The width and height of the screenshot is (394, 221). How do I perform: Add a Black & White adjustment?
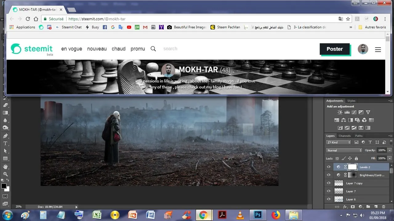pyautogui.click(x=350, y=120)
